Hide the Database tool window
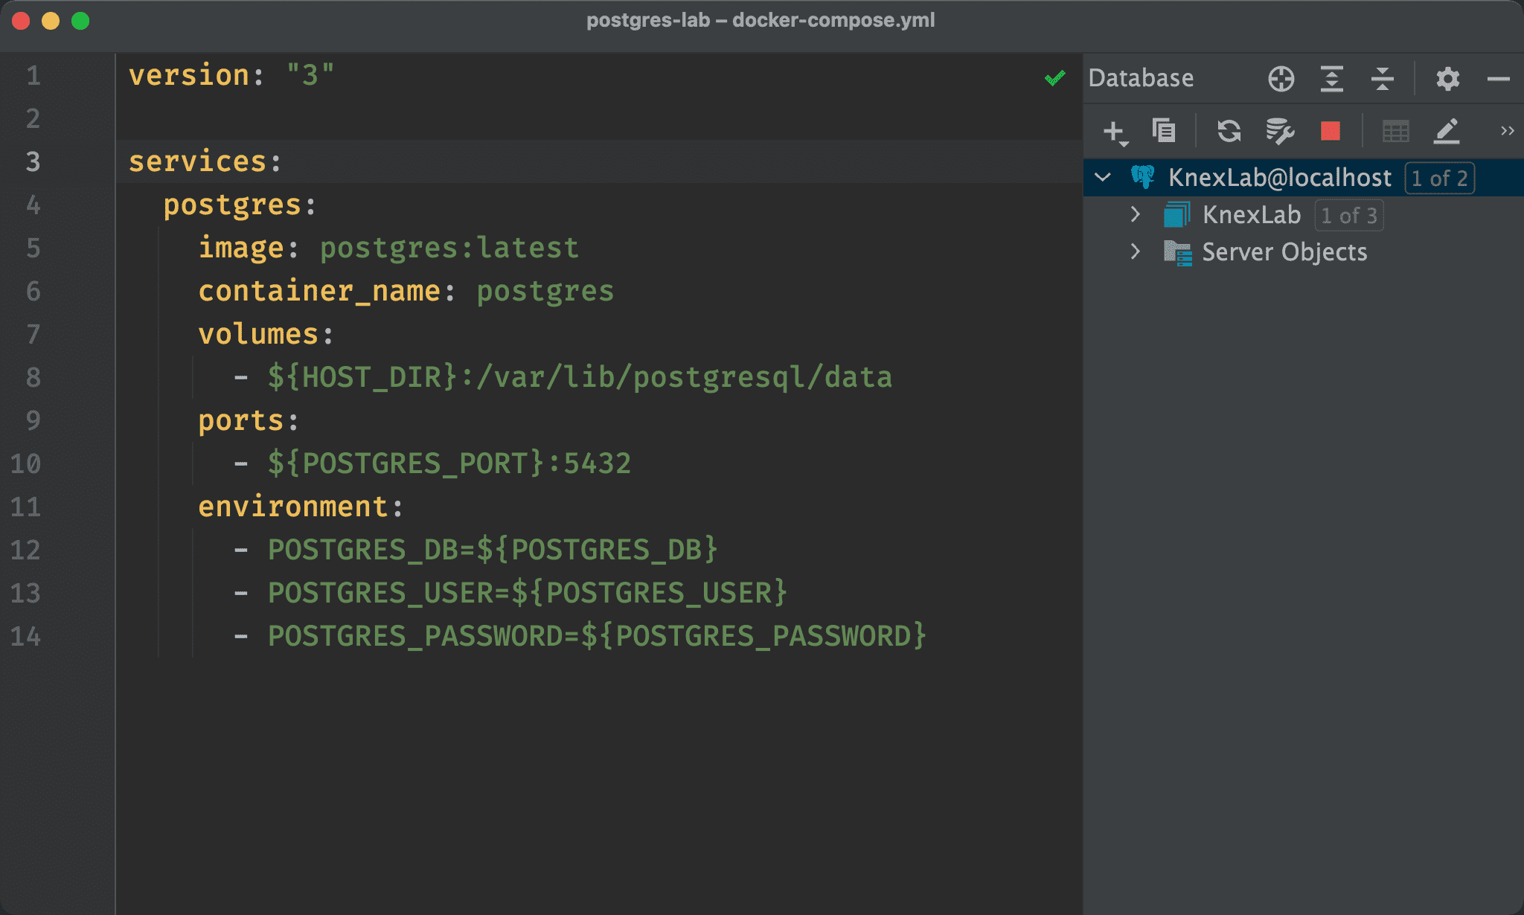 1498,78
